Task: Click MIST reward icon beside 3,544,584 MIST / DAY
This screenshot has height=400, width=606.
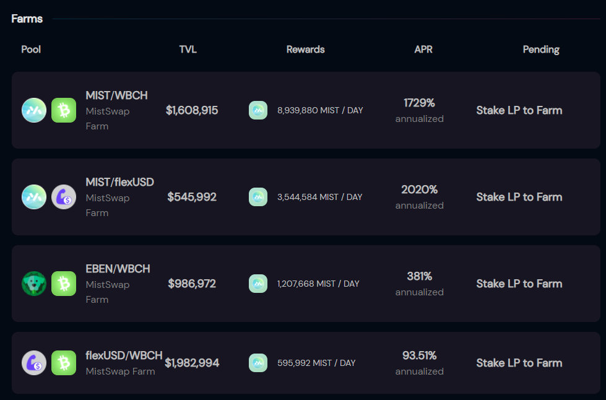Action: tap(258, 197)
